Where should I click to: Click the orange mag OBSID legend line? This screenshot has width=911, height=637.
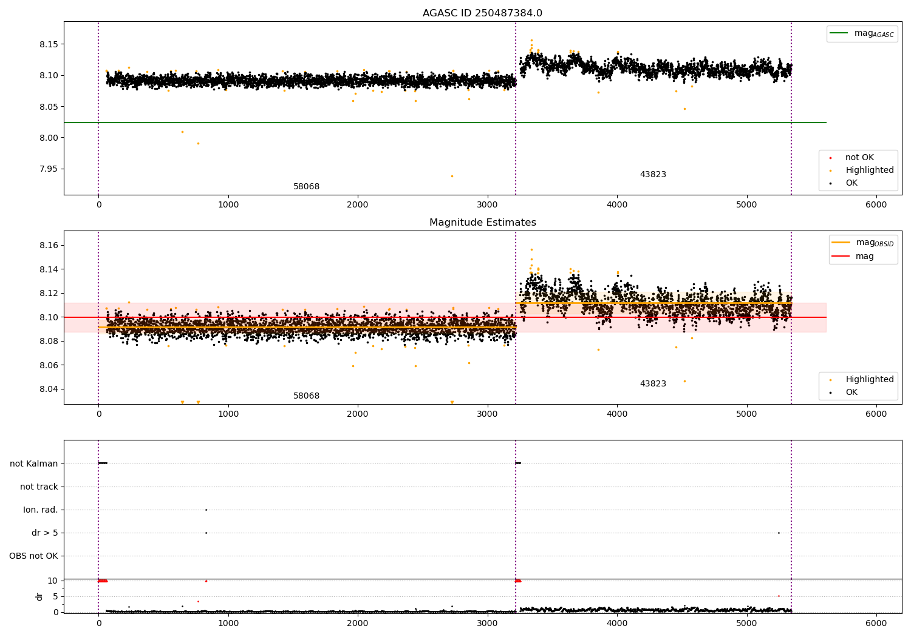841,242
